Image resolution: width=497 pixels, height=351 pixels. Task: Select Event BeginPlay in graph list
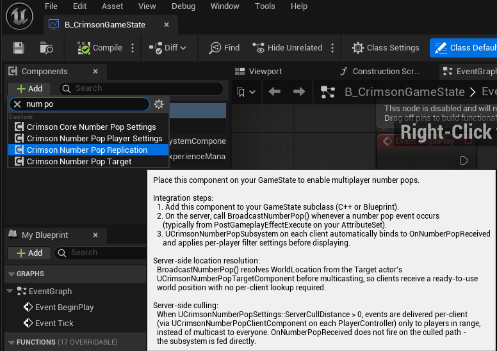click(x=64, y=308)
